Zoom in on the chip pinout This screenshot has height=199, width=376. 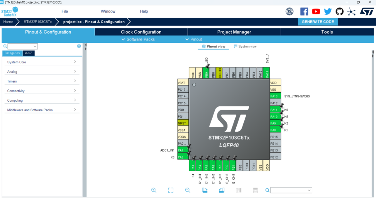[x=154, y=190]
